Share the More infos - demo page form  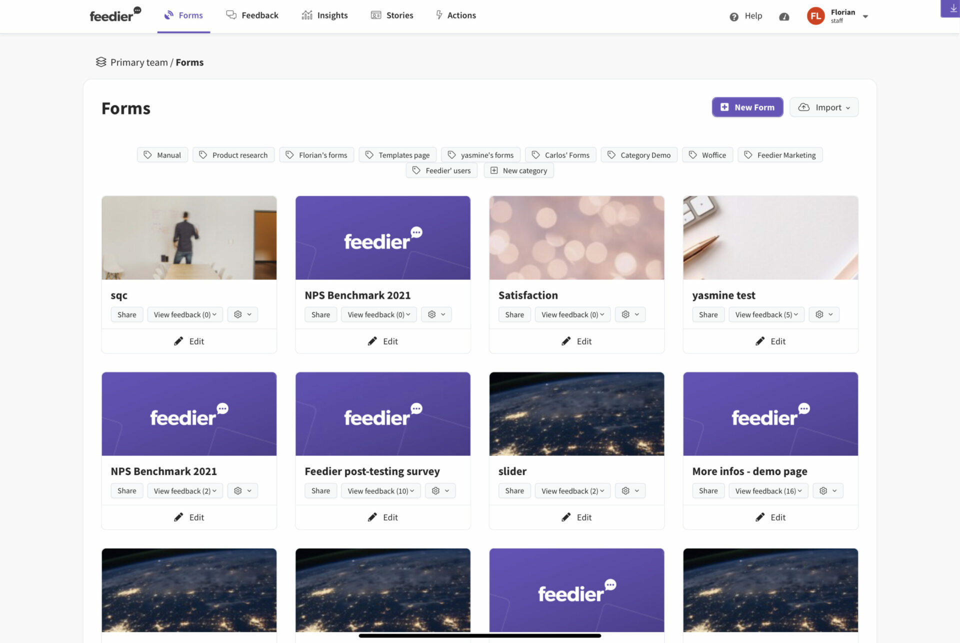click(708, 491)
